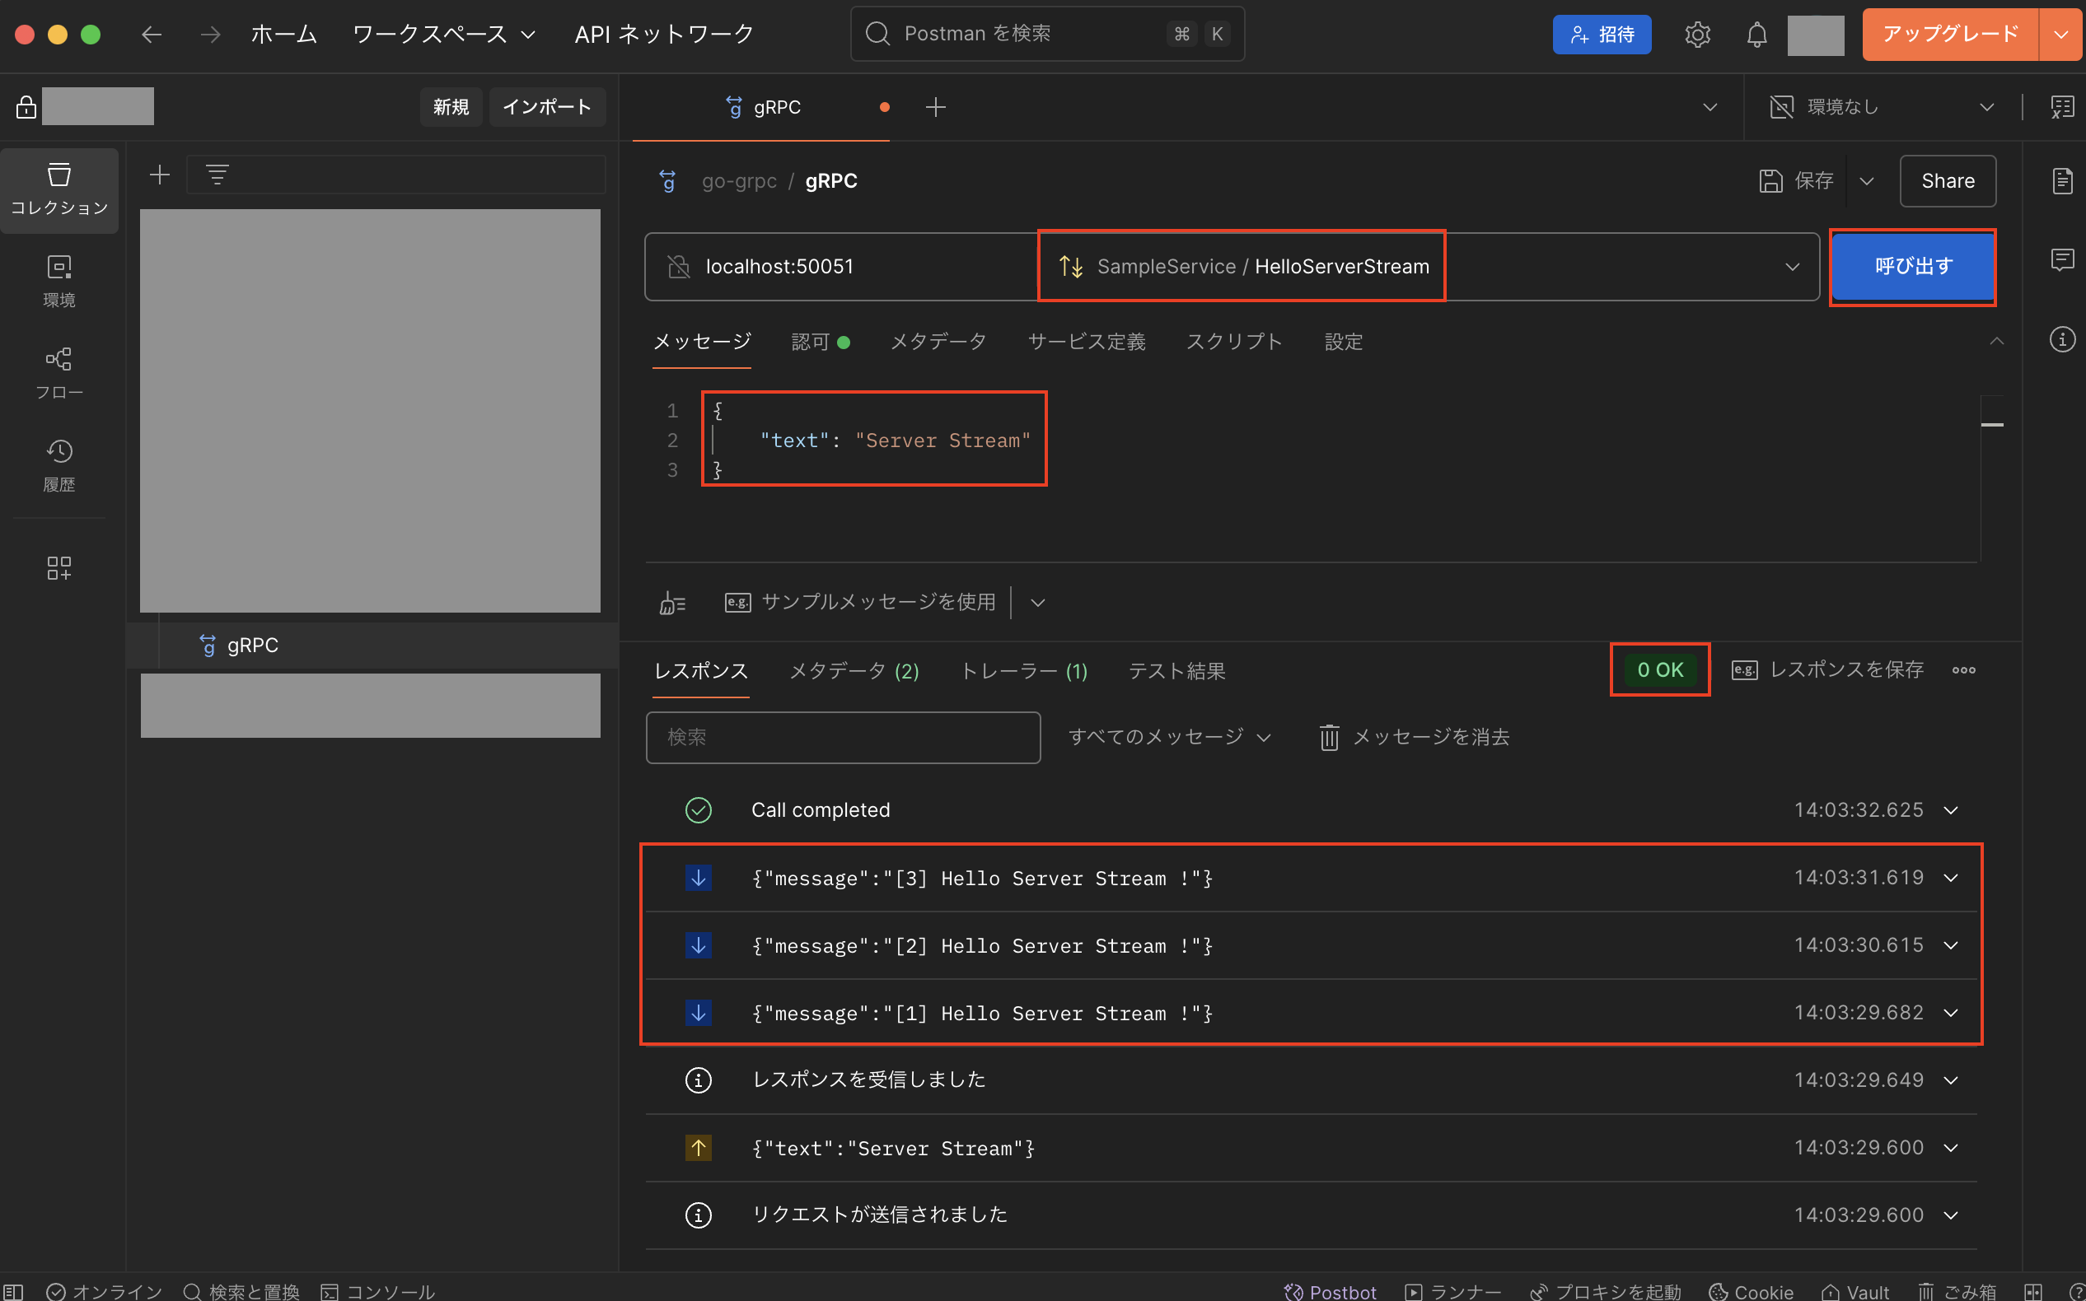The height and width of the screenshot is (1301, 2086).
Task: Click the localhost:50051 server URL field
Action: [842, 267]
